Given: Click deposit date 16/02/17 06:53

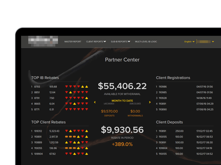Looking at the screenshot, I should point(204,137).
